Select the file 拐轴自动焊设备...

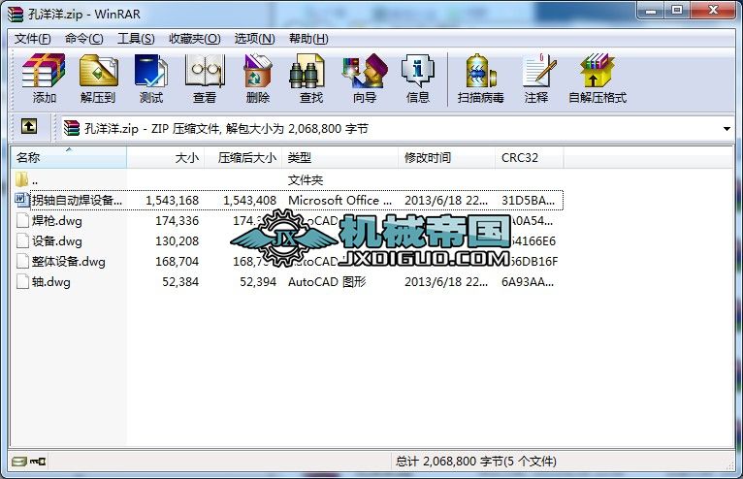click(x=77, y=200)
